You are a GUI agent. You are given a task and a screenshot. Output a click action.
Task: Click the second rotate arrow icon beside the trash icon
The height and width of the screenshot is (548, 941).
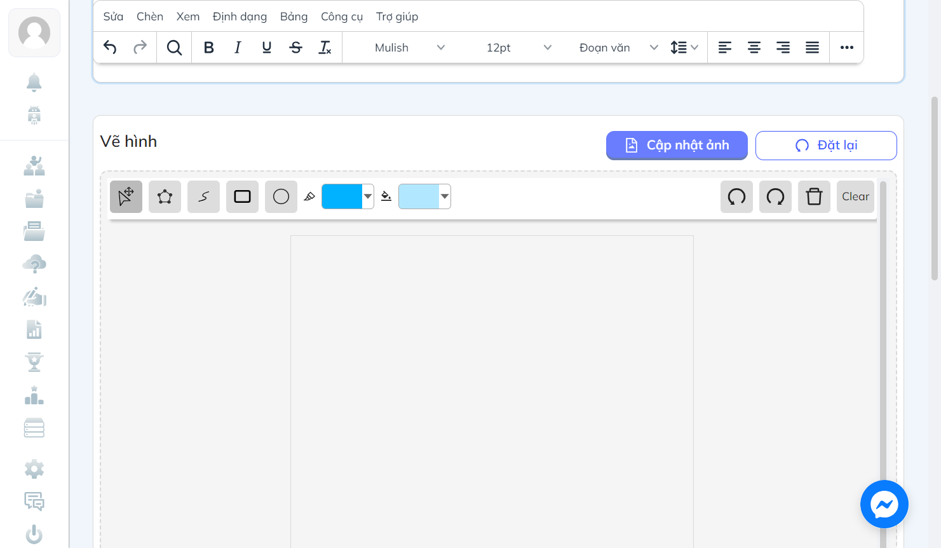pyautogui.click(x=775, y=196)
